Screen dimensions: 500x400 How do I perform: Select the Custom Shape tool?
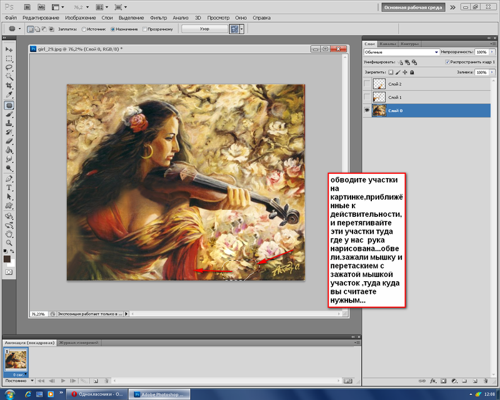(9, 206)
